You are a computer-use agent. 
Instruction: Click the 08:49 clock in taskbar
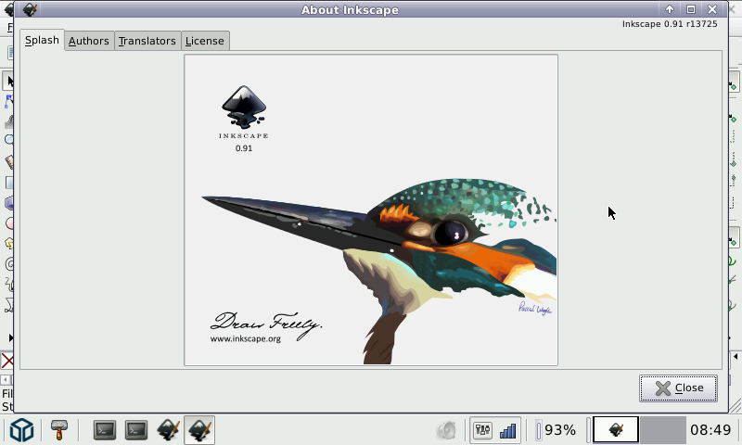coord(711,430)
